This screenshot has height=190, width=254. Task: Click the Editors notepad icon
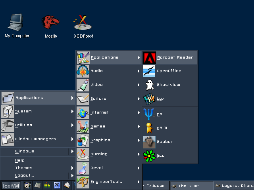coord(83,99)
